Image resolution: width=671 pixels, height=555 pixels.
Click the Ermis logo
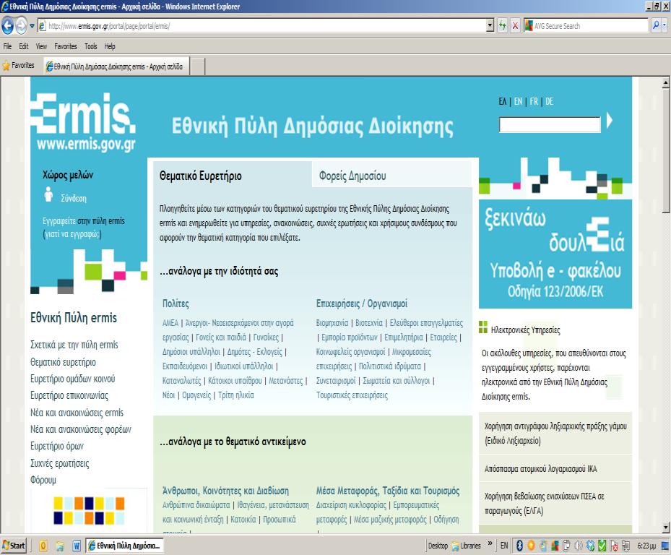(x=84, y=121)
